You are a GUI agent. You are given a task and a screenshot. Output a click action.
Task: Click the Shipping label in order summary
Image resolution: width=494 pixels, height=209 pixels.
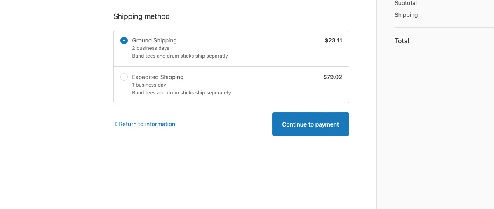click(x=406, y=15)
